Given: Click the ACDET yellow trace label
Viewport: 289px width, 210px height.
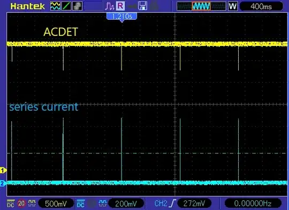Looking at the screenshot, I should click(61, 32).
